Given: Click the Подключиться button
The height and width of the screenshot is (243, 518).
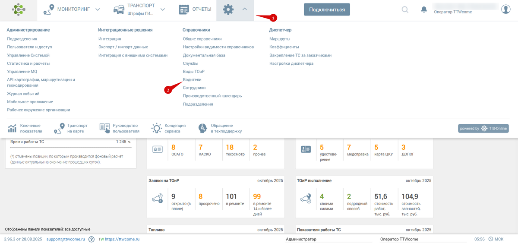Looking at the screenshot, I should pos(327,9).
